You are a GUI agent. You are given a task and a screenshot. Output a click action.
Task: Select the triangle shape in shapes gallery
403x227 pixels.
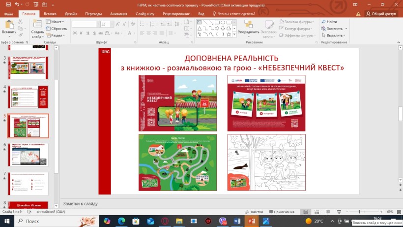200,29
